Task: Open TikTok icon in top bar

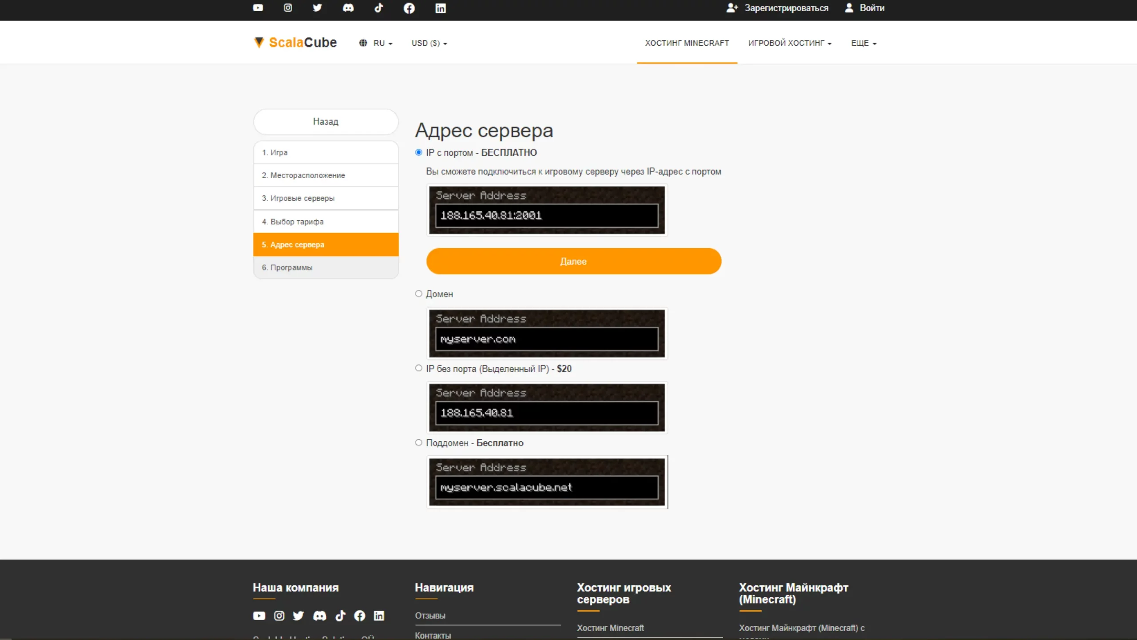Action: 378,8
